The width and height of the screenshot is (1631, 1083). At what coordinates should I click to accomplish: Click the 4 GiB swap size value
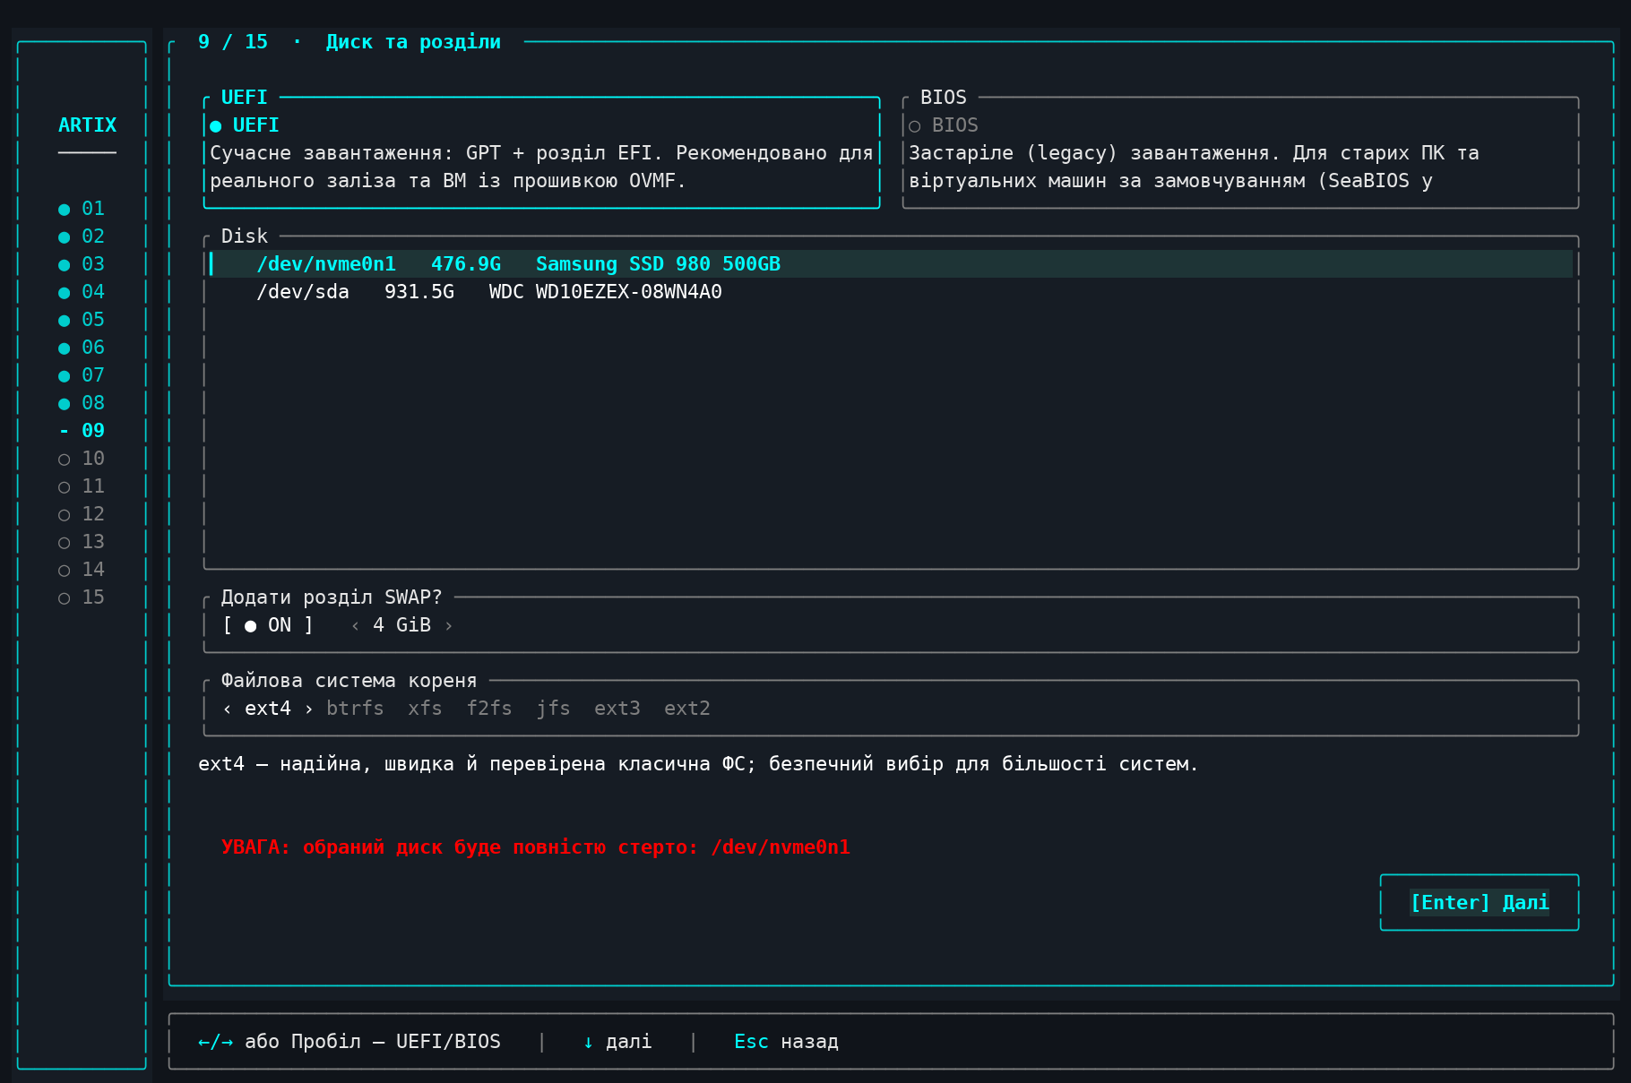point(401,625)
